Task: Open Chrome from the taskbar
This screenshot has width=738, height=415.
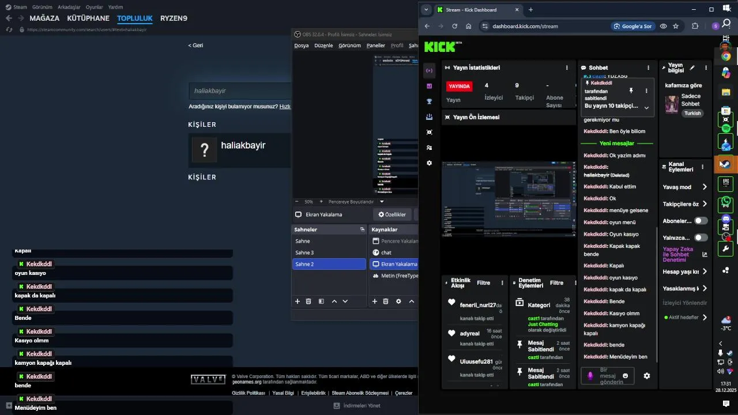Action: tap(726, 56)
